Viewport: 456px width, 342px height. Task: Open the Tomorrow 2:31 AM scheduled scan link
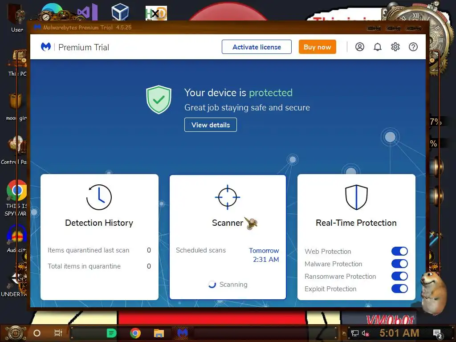pyautogui.click(x=264, y=255)
